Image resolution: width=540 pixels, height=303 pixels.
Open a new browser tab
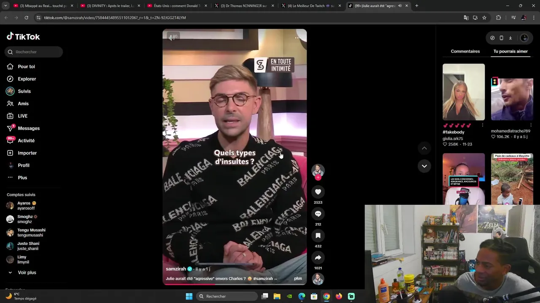click(416, 6)
